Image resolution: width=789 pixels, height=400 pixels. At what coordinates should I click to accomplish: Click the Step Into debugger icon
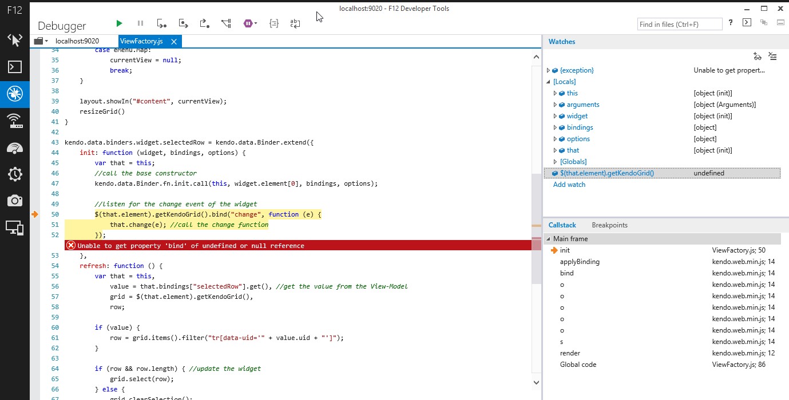[x=162, y=23]
